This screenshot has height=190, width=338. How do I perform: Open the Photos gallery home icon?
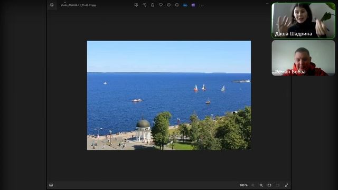[52, 5]
